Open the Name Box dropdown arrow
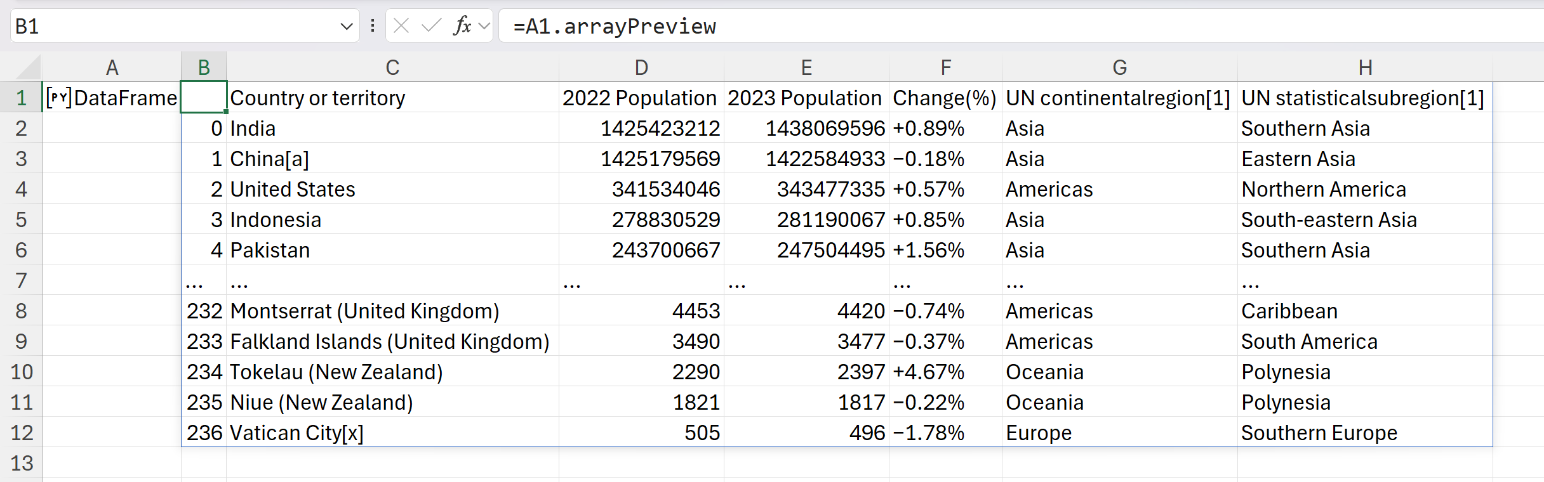This screenshot has height=482, width=1544. coord(346,26)
